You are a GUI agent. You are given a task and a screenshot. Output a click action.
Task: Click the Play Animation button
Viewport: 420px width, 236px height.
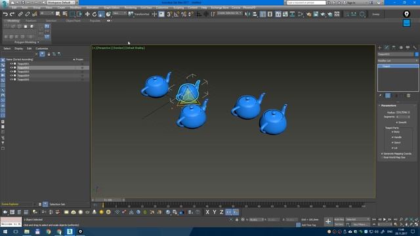[x=385, y=220]
